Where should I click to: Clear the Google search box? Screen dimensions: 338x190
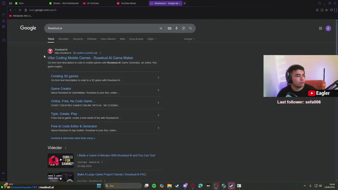point(161,28)
